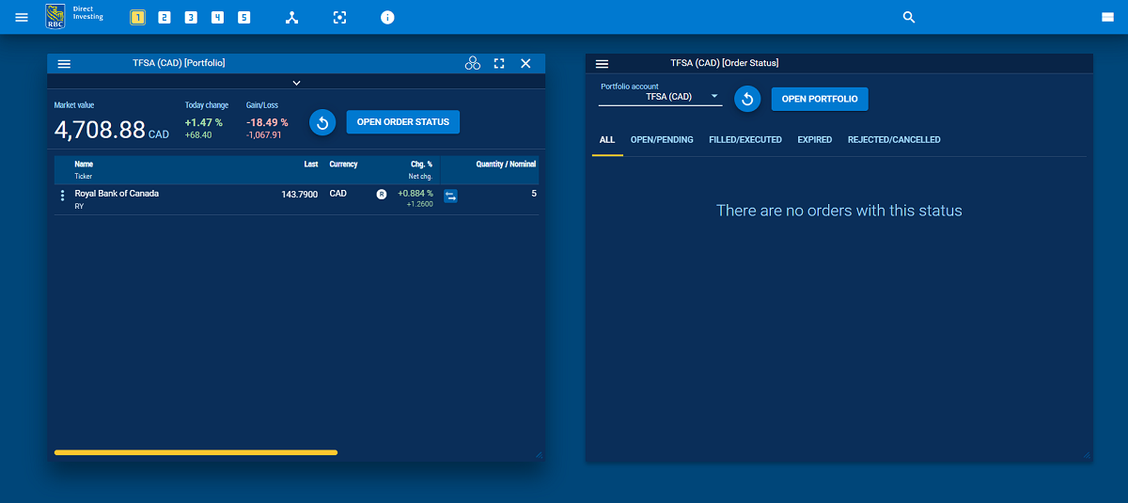The width and height of the screenshot is (1128, 503).
Task: Switch to workspace 1
Action: tap(137, 17)
